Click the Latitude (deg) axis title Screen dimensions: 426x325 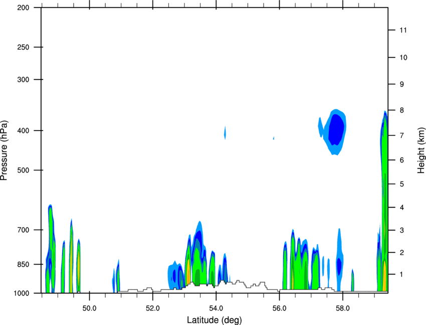click(215, 320)
